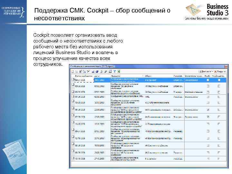Toggle the last-column checkbox in the THL row

219,97
